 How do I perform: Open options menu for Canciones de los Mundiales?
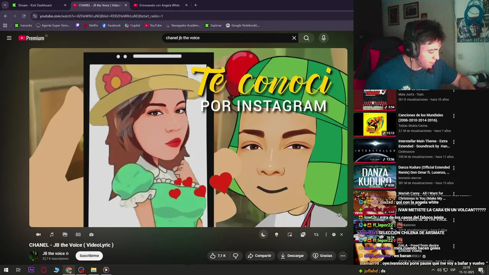454,116
